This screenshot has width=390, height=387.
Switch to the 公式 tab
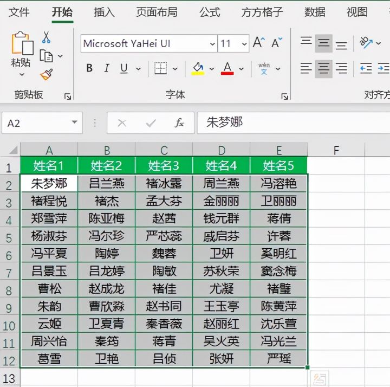tap(210, 12)
